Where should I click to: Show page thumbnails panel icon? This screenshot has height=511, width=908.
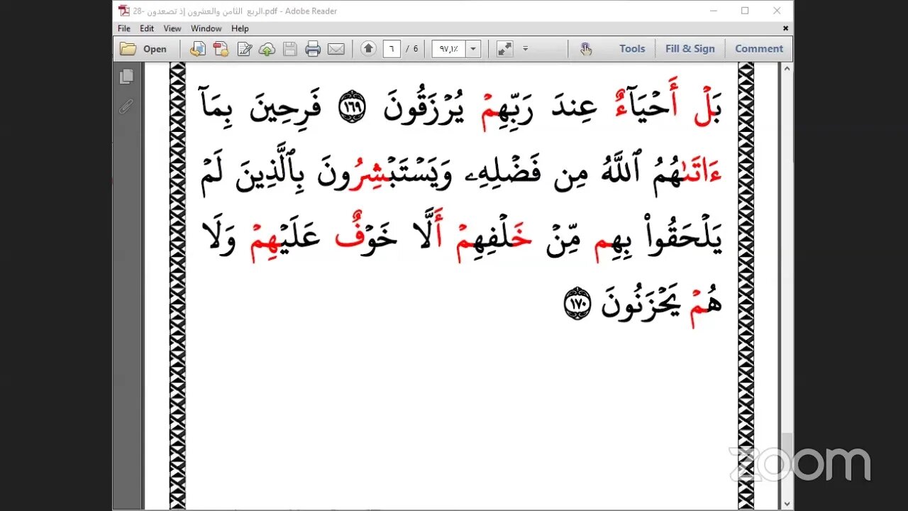tap(127, 76)
